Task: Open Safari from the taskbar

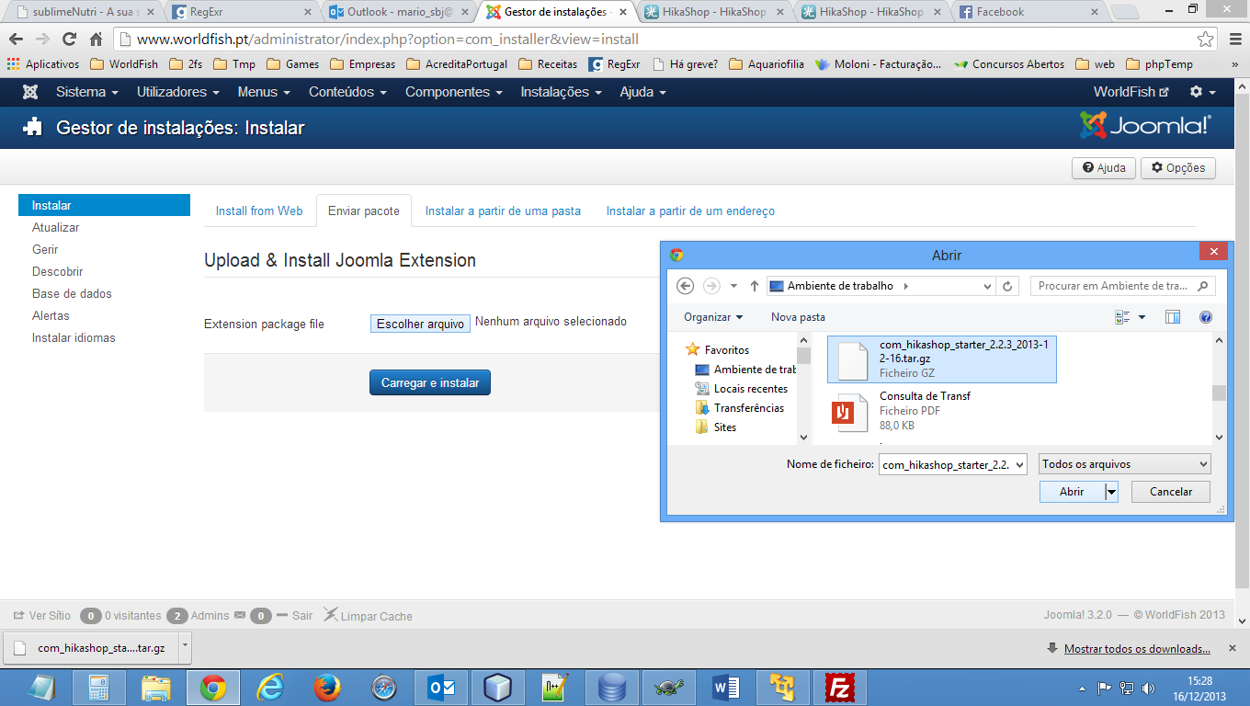Action: coord(384,688)
